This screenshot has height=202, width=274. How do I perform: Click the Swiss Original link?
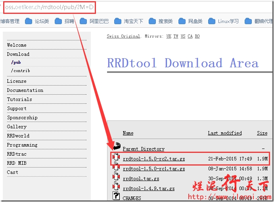coord(123,36)
